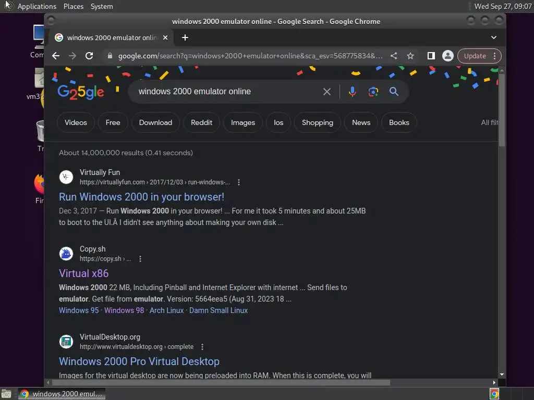The width and height of the screenshot is (534, 400).
Task: Click the virtualdesktop.org URL breadcrumb
Action: tap(137, 347)
